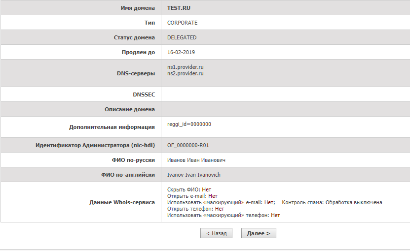Screen dimensions: 410x251
Task: Click the ns2.provider.ru DNS server entry
Action: click(186, 73)
